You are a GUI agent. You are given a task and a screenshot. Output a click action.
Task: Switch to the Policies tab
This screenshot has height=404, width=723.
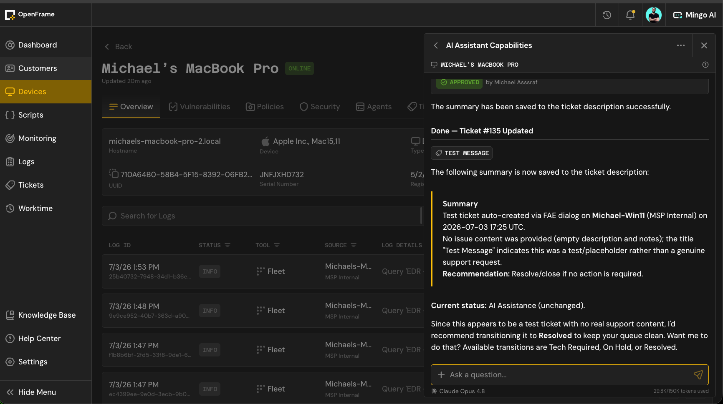[x=265, y=107]
